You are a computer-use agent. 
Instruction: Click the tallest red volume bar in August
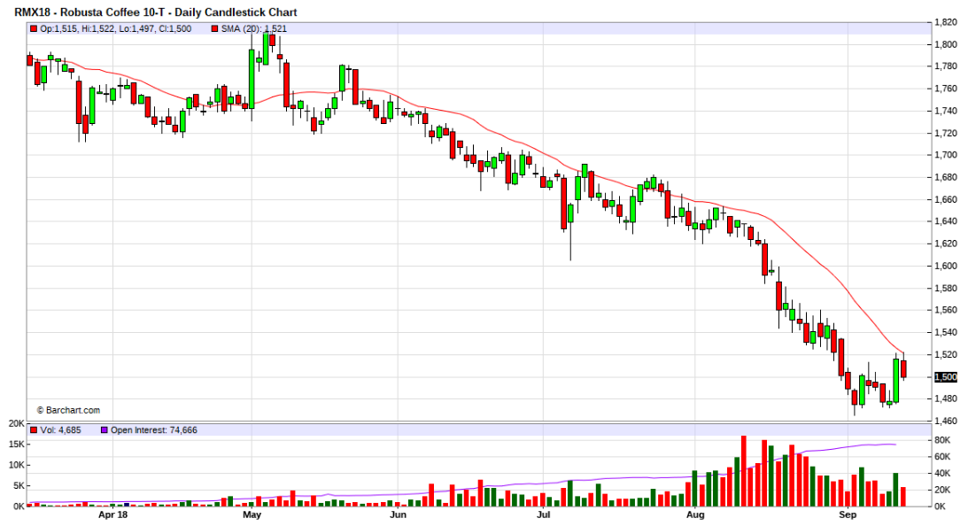tap(743, 471)
